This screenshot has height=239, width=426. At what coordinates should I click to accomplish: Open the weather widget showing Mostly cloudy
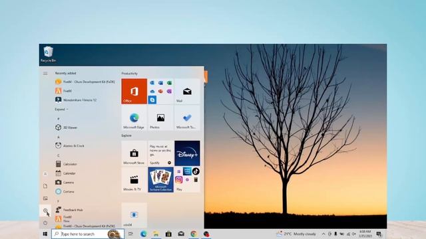(296, 234)
